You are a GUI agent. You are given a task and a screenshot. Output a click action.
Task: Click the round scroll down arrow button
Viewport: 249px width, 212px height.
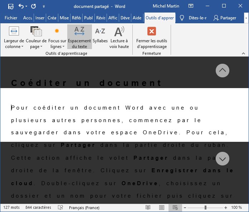tap(223, 159)
